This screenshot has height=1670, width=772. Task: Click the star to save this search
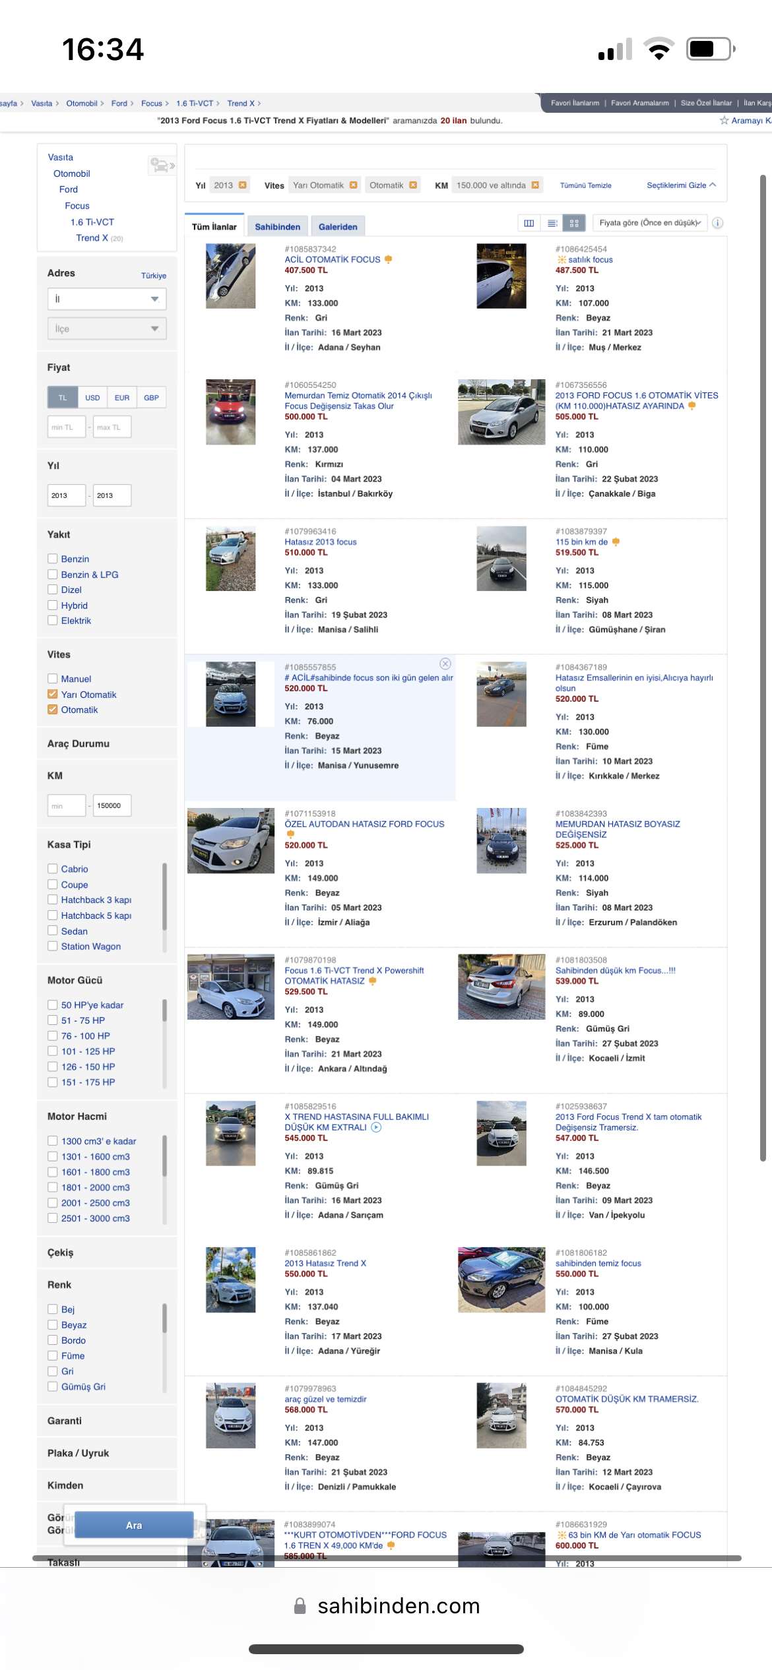[x=724, y=120]
